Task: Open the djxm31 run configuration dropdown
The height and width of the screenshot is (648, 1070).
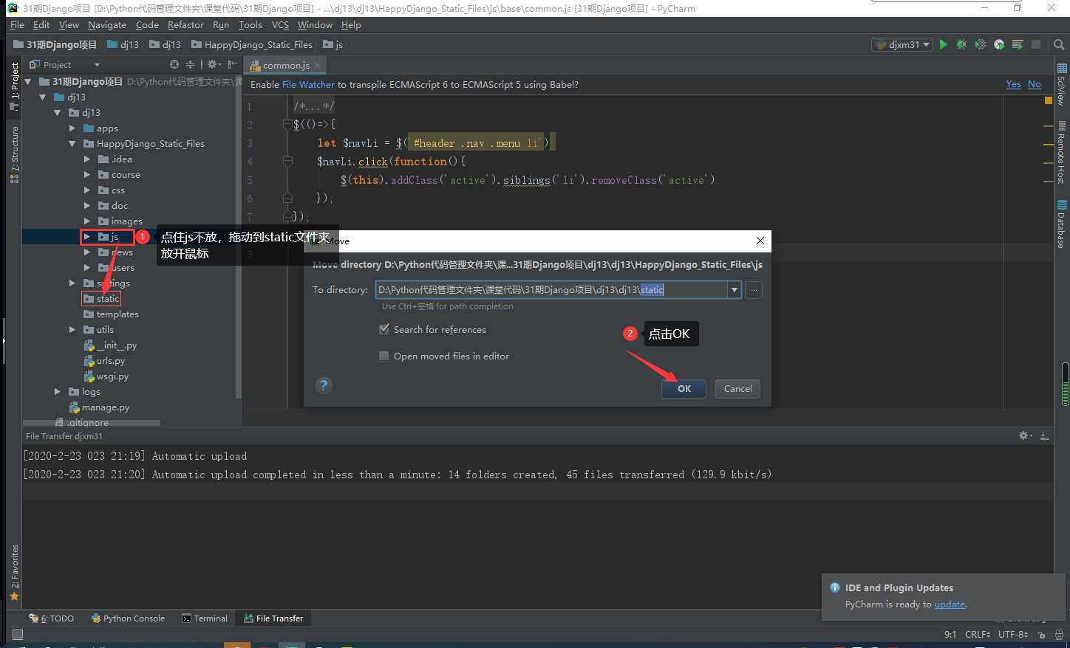Action: 902,44
